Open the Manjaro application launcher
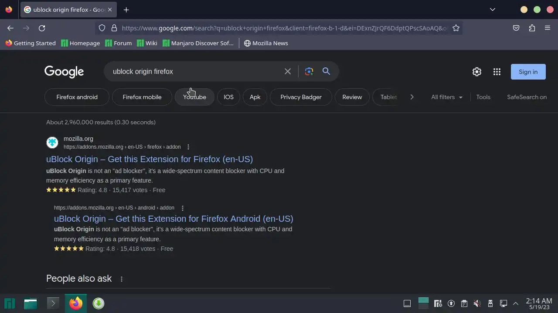558x313 pixels. tap(10, 303)
